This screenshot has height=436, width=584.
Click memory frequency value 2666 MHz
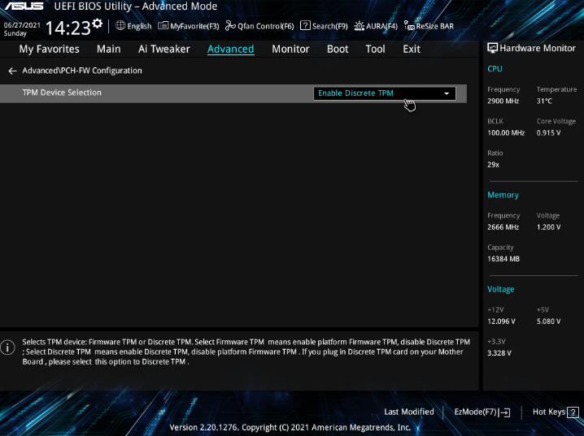click(503, 227)
